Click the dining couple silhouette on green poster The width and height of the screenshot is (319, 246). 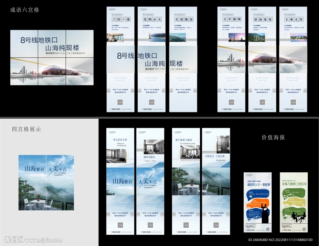(299, 217)
